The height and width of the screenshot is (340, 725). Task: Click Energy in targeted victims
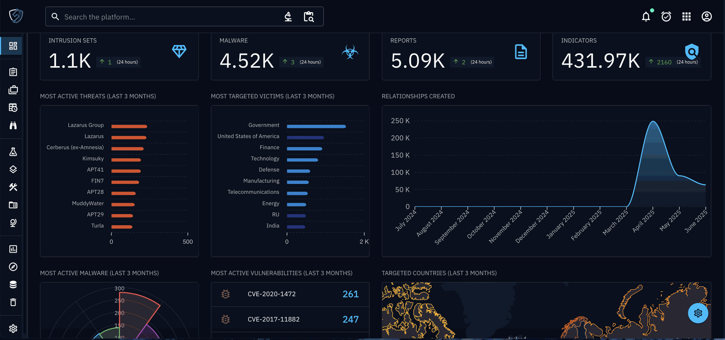[271, 203]
